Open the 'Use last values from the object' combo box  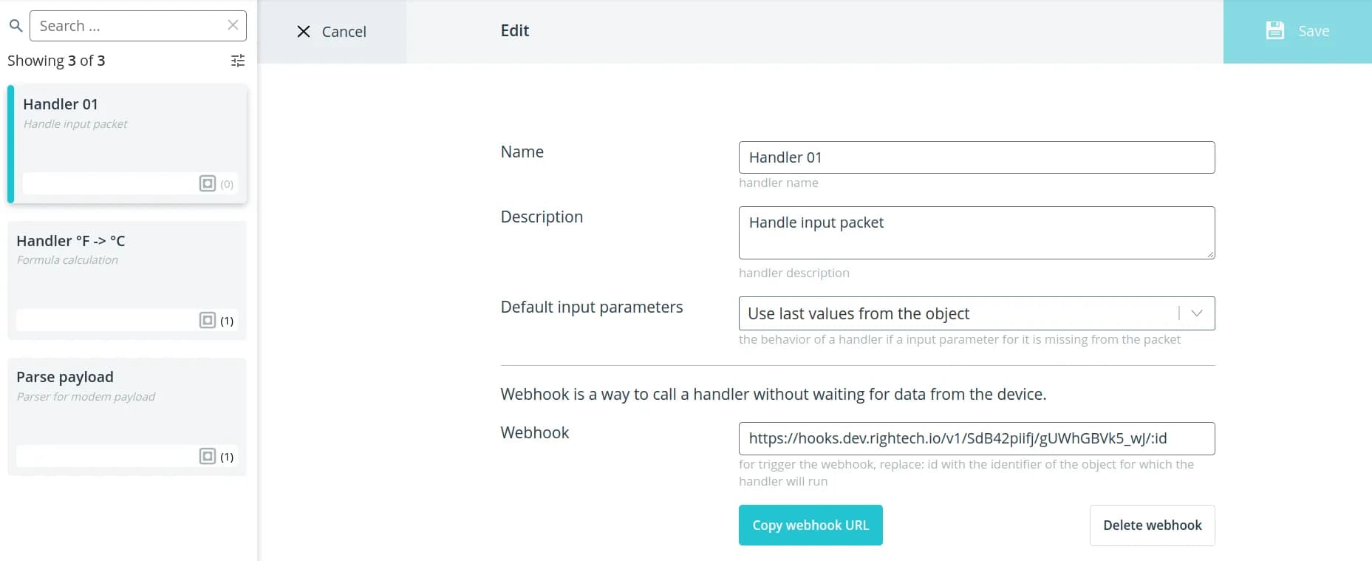[953, 313]
